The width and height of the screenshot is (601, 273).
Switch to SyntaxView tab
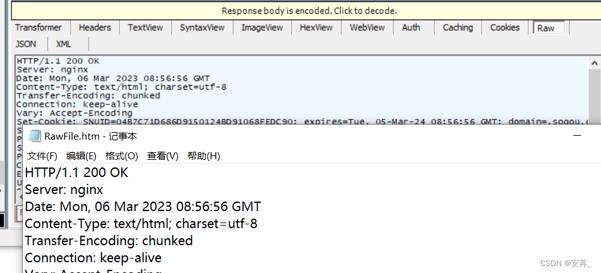tap(202, 28)
